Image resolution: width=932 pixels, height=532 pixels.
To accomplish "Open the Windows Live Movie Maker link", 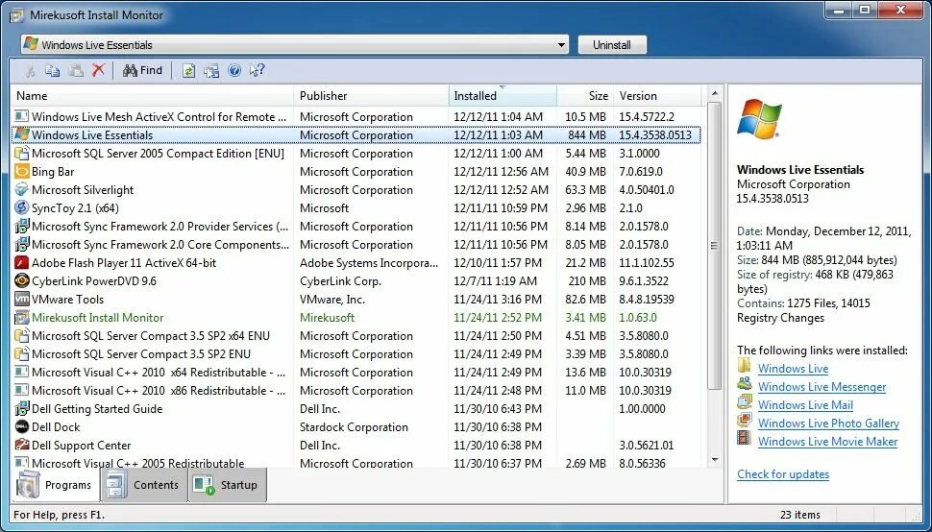I will [x=827, y=442].
